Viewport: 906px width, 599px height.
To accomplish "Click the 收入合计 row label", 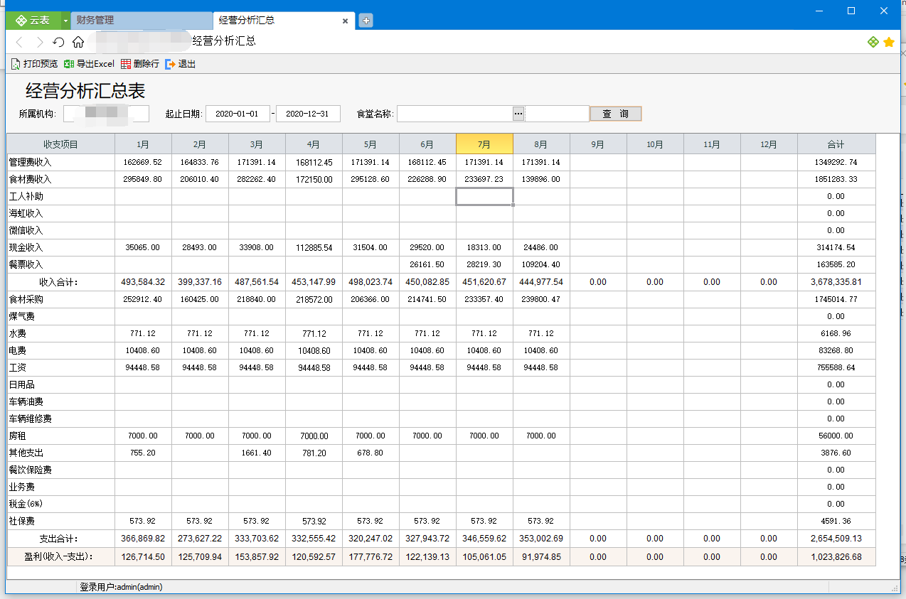I will tap(58, 282).
